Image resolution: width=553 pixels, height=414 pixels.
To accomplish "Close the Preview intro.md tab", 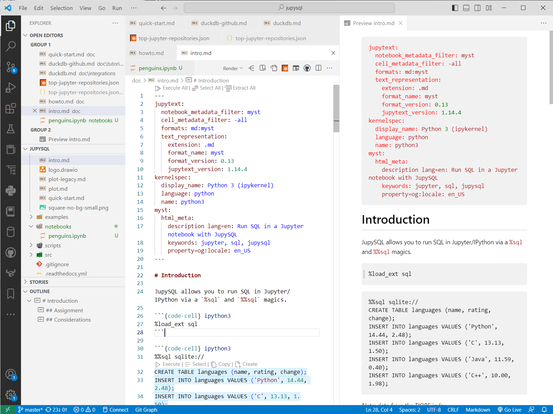I will 401,23.
